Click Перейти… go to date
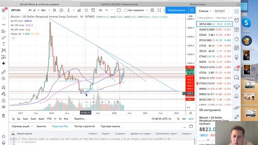 80,119
